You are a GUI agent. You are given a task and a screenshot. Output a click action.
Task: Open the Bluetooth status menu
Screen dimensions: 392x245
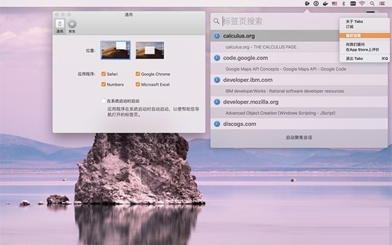(344, 3)
